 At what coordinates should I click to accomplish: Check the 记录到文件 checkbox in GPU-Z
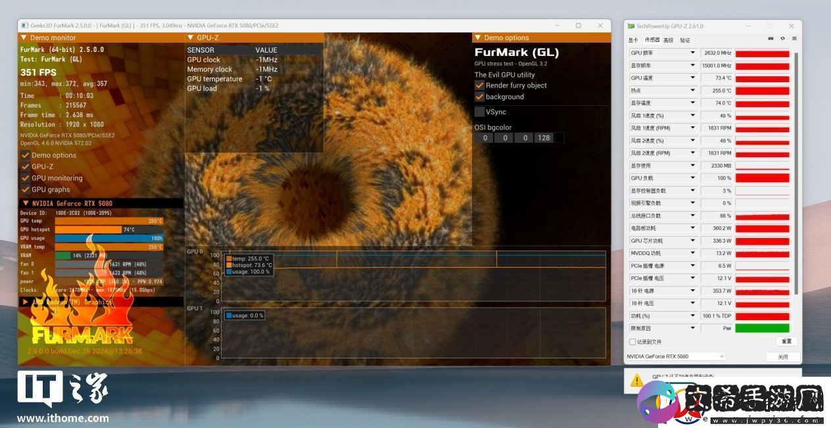632,342
